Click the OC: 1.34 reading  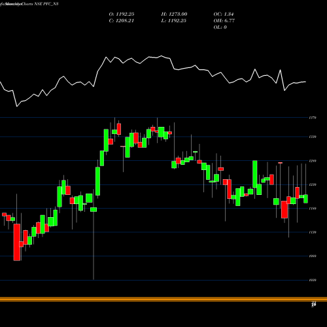tap(224, 14)
